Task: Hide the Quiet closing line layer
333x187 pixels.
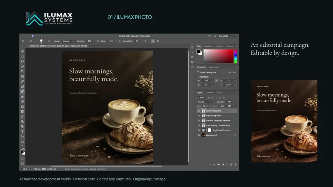Action: coord(199,111)
